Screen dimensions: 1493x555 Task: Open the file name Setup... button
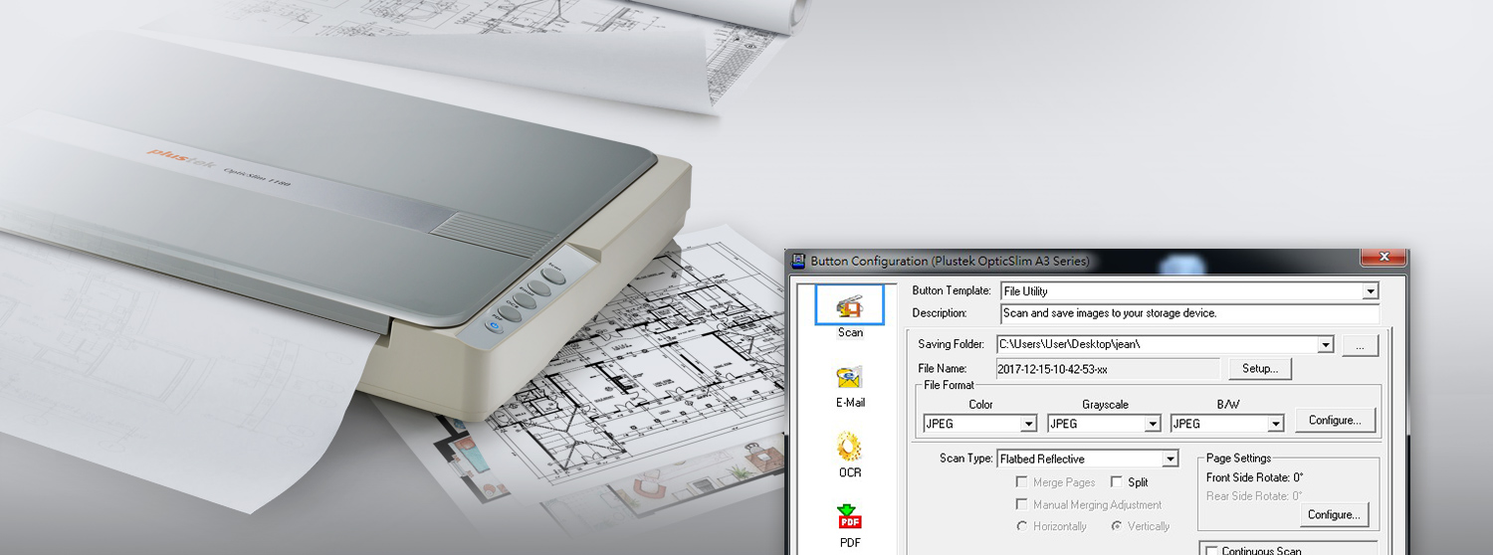(x=1259, y=369)
